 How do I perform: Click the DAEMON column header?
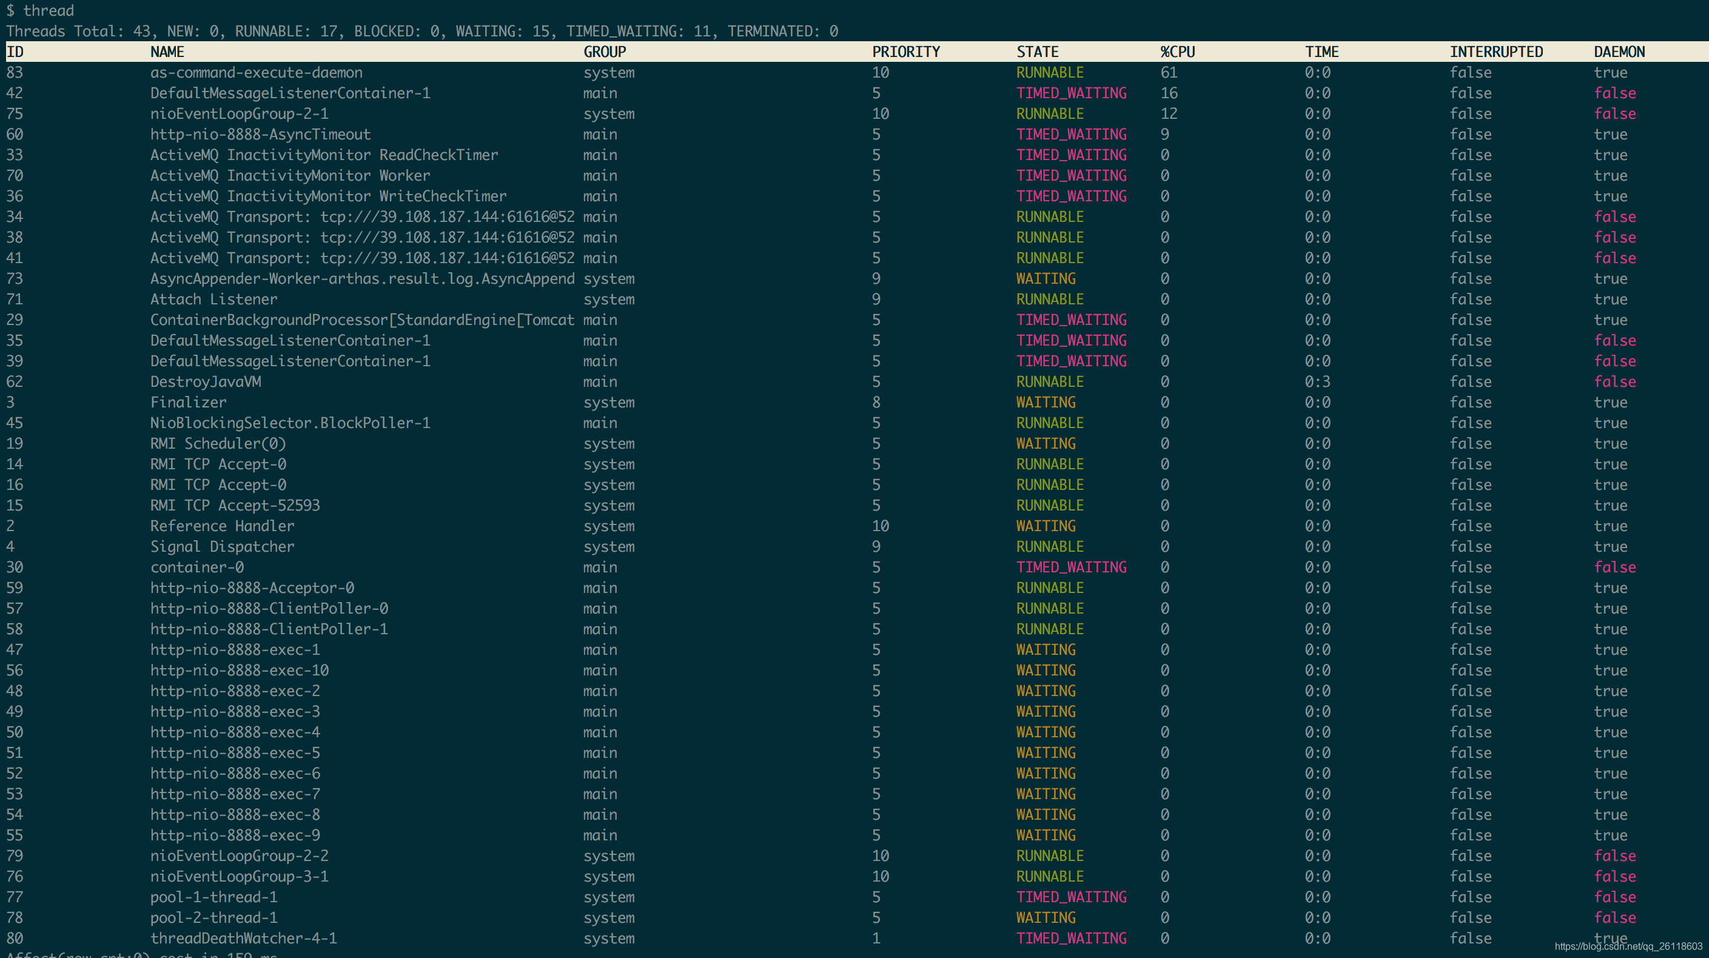click(x=1619, y=52)
